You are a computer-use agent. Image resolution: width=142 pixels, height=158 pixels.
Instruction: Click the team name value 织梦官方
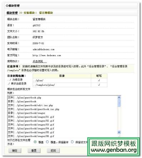pyautogui.click(x=38, y=37)
